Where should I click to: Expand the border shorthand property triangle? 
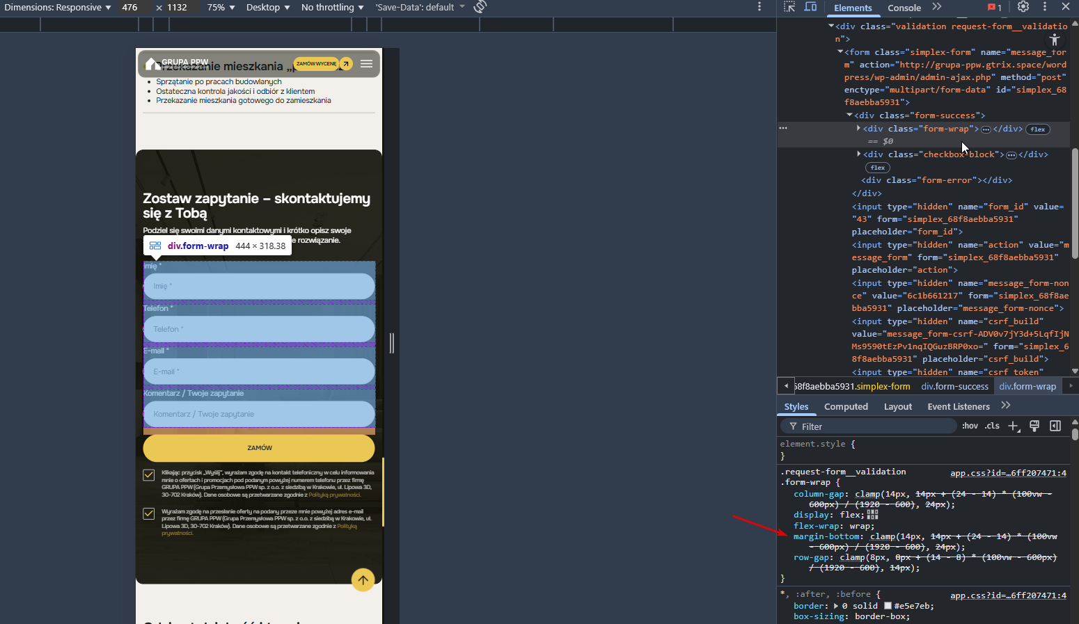coord(836,606)
